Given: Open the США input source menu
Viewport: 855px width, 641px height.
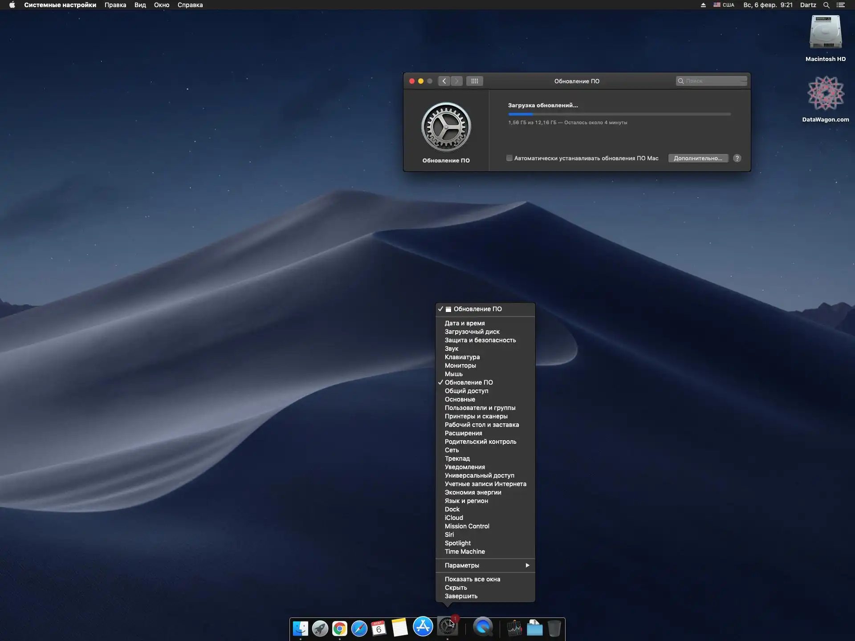Looking at the screenshot, I should pyautogui.click(x=724, y=5).
